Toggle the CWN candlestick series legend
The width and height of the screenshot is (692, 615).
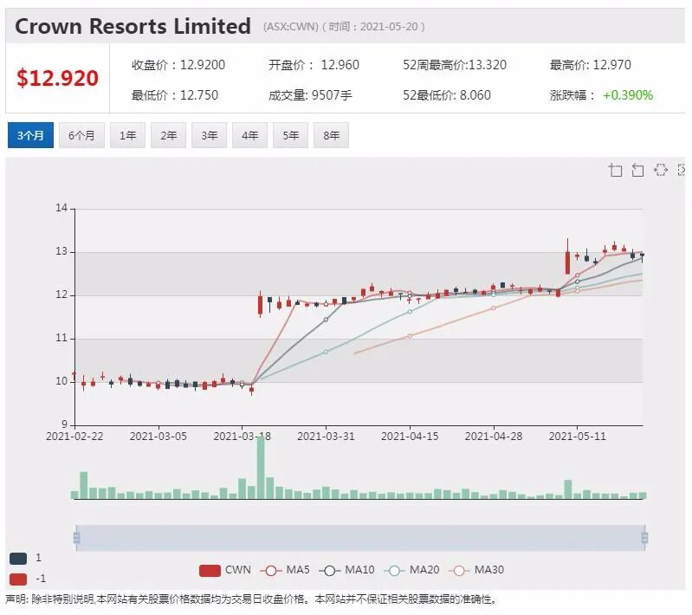click(x=224, y=570)
